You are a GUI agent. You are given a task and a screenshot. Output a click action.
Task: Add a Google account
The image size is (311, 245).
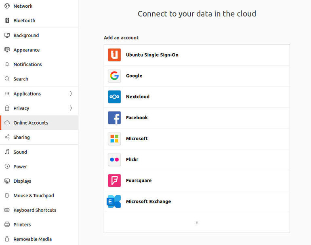pyautogui.click(x=197, y=76)
